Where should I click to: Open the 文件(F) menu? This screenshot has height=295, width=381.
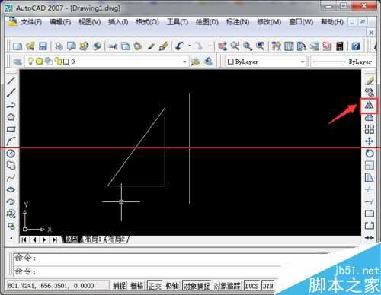pyautogui.click(x=31, y=22)
